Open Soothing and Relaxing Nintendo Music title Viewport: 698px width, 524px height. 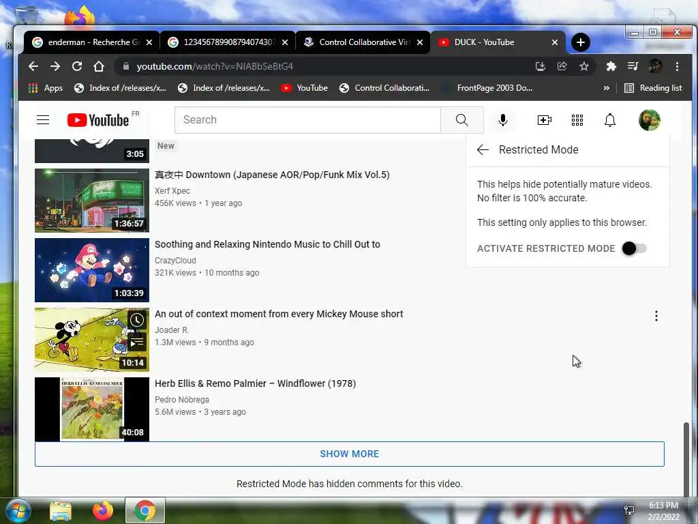pos(267,244)
